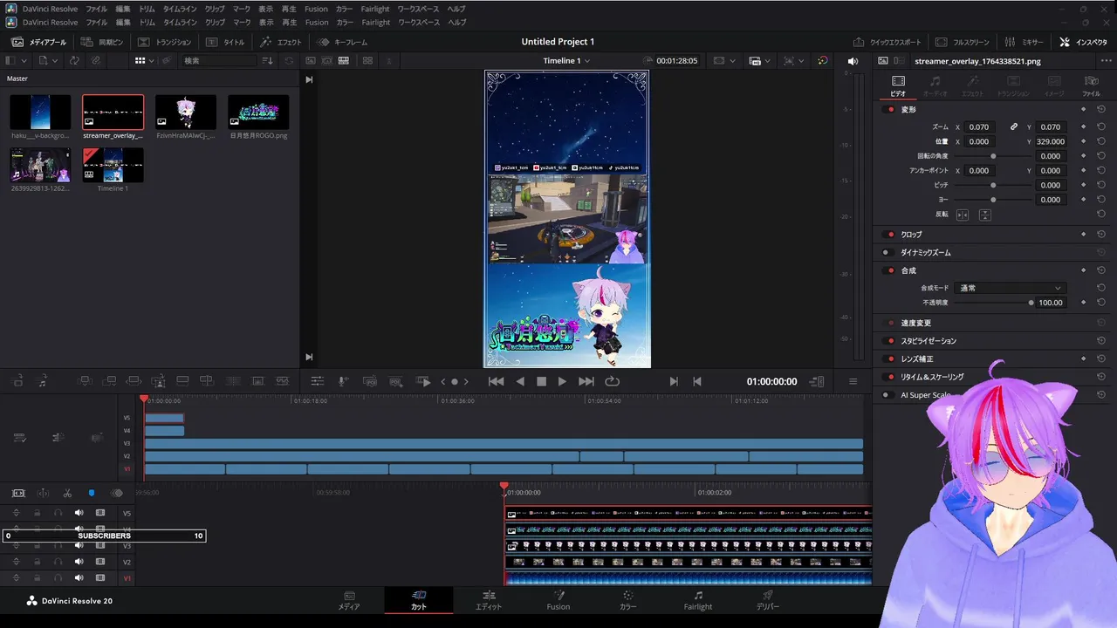Switch to the Fairlight page
Viewport: 1117px width, 628px height.
tap(698, 600)
